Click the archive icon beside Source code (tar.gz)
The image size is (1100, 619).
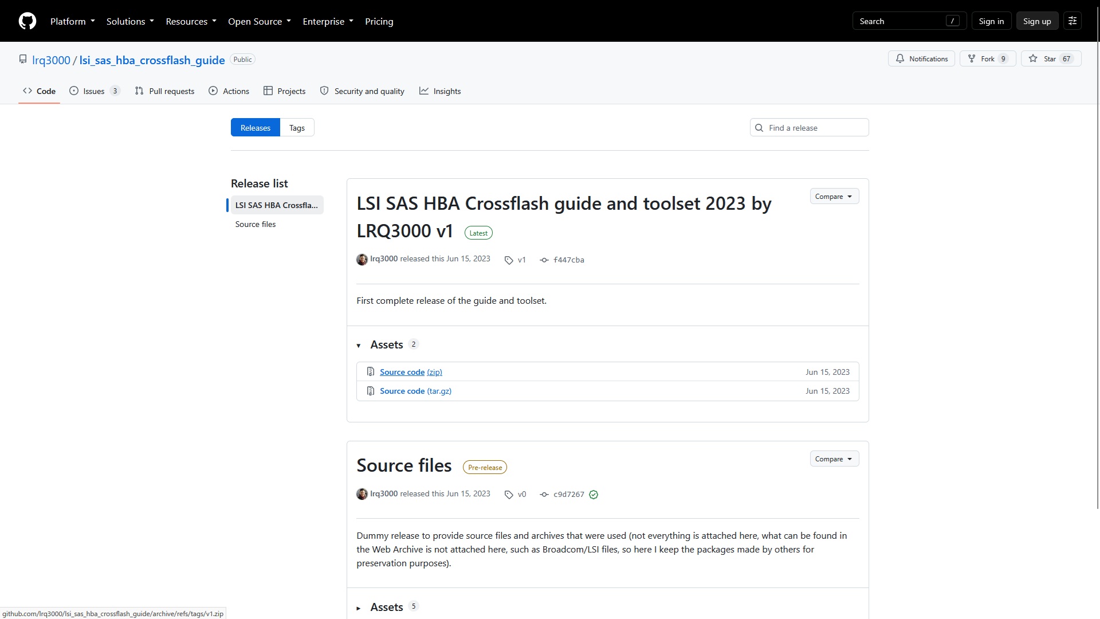(371, 390)
